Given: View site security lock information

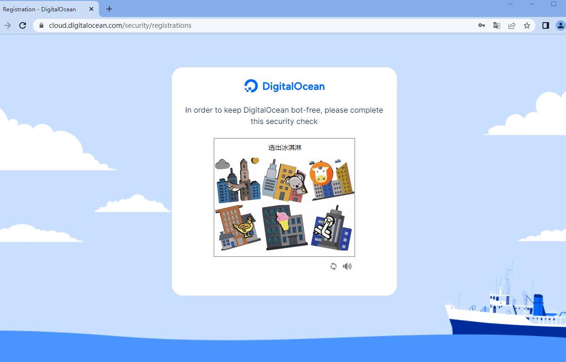Looking at the screenshot, I should (41, 25).
